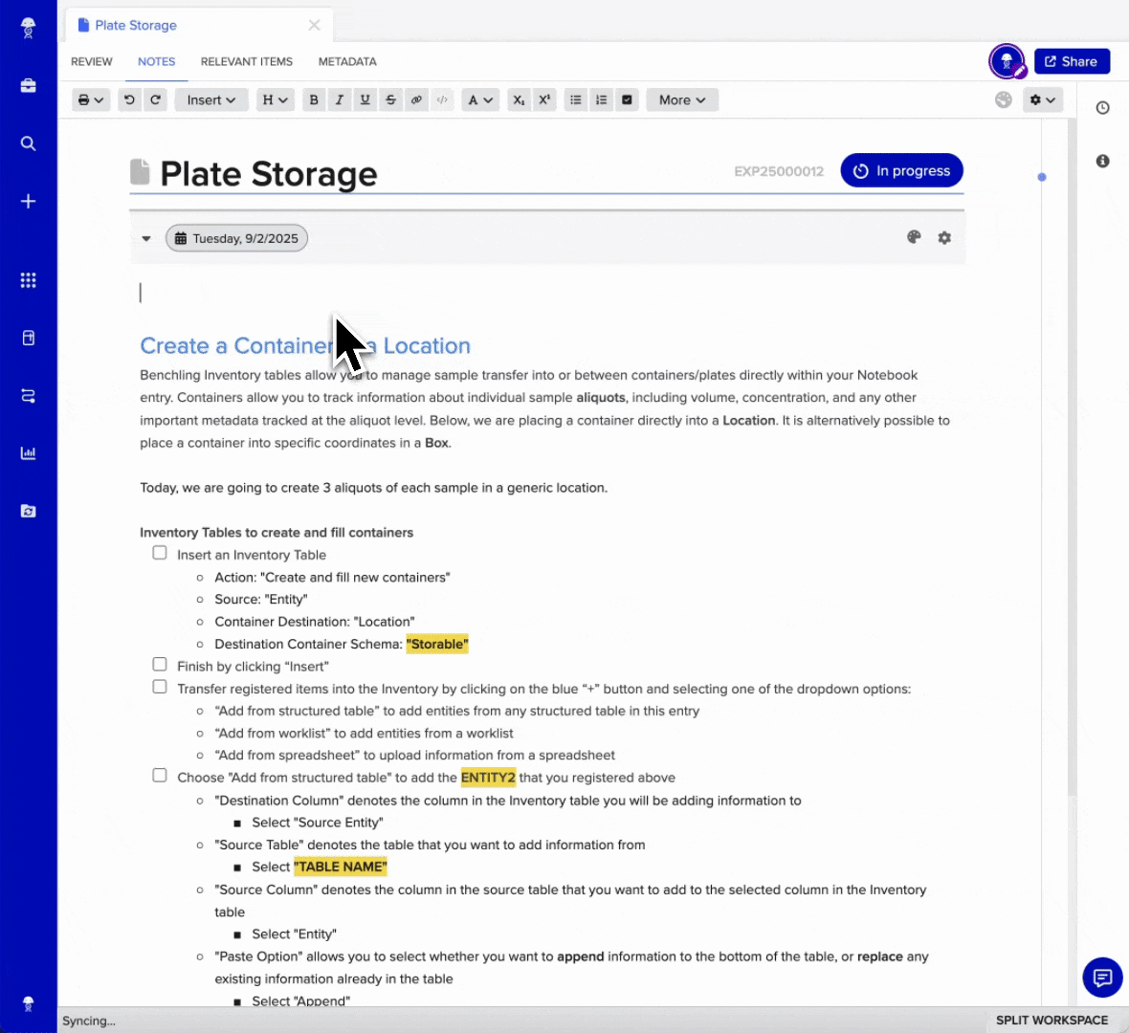
Task: Expand the More toolbar dropdown
Action: click(682, 99)
